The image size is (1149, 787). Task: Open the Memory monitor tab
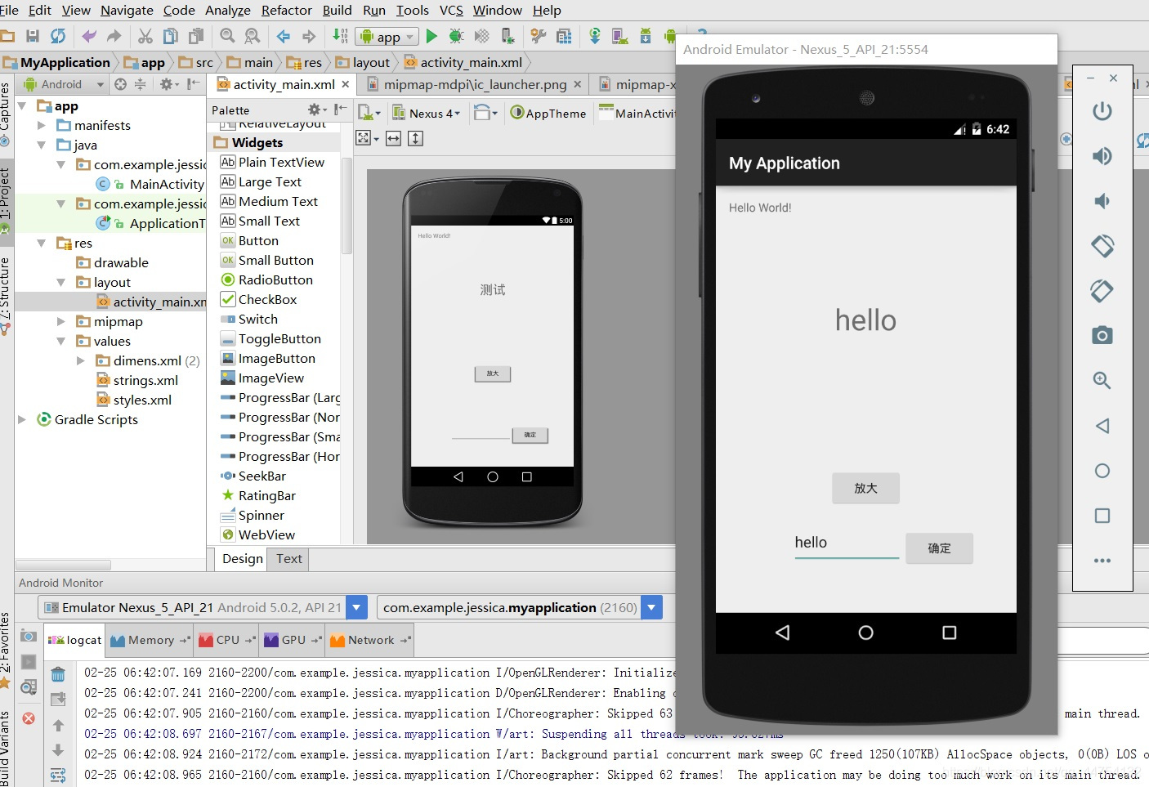(x=150, y=640)
